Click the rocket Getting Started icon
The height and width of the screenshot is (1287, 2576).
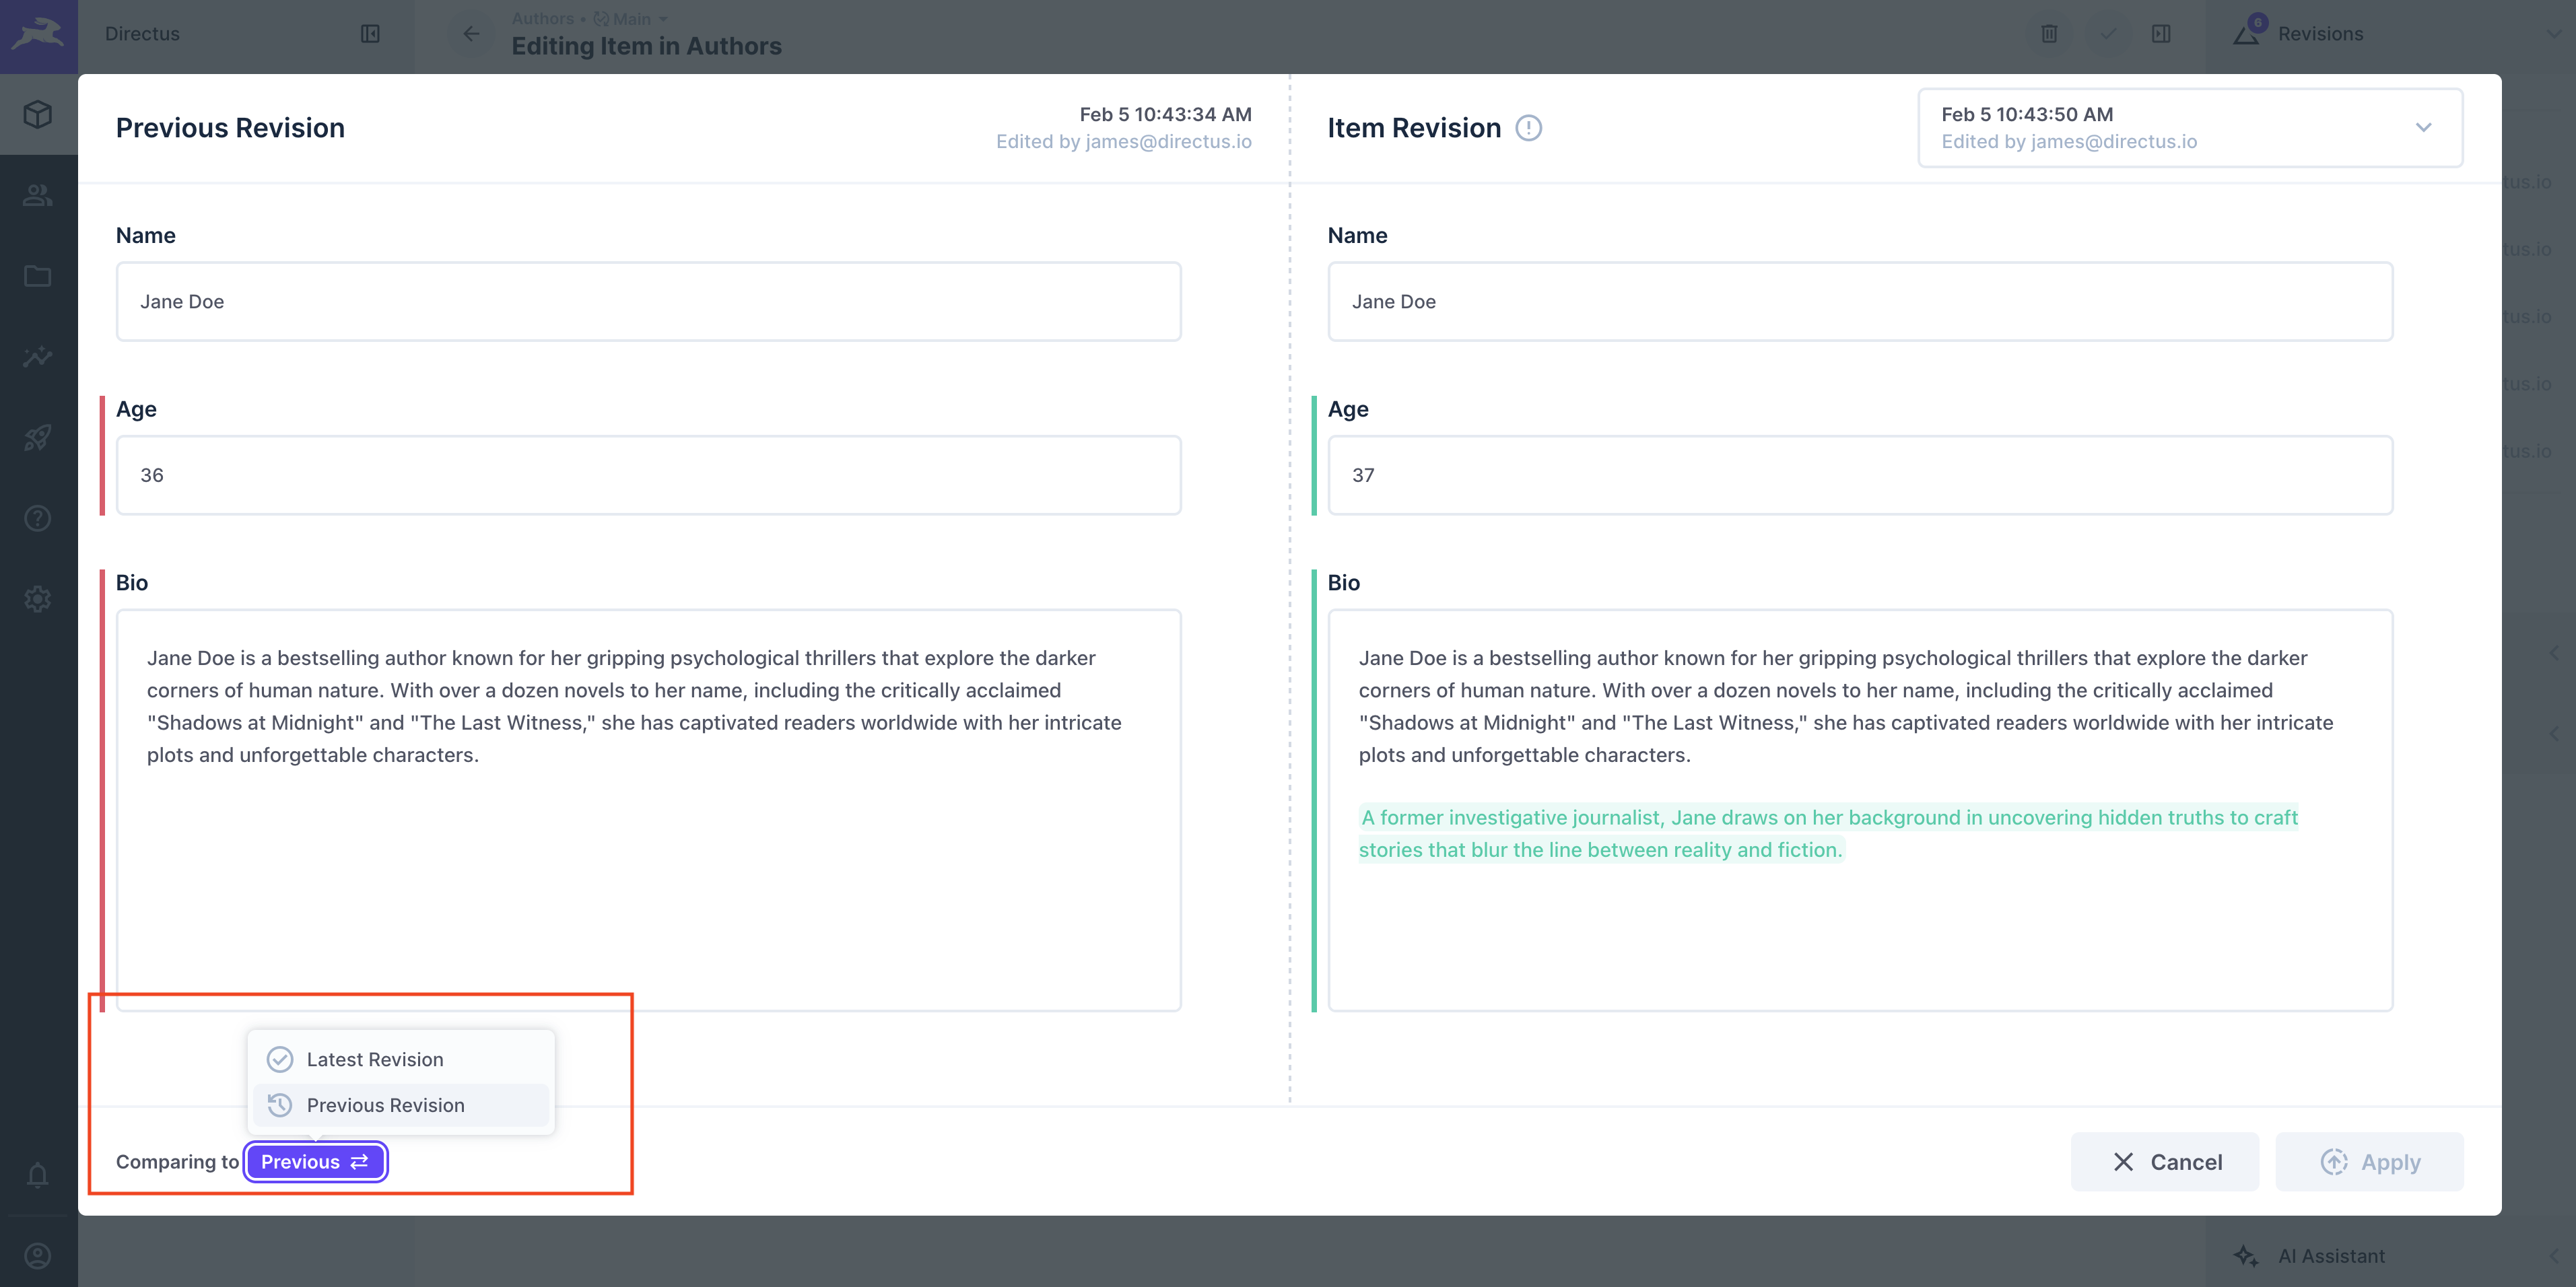37,438
